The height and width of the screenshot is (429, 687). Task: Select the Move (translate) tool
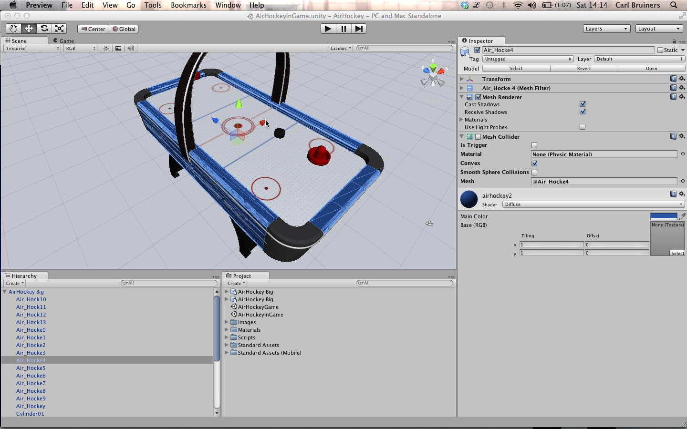point(29,29)
